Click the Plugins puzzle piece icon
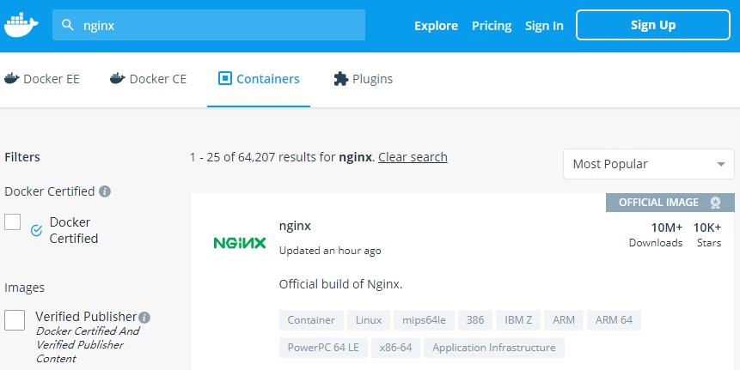The image size is (740, 370). point(340,79)
